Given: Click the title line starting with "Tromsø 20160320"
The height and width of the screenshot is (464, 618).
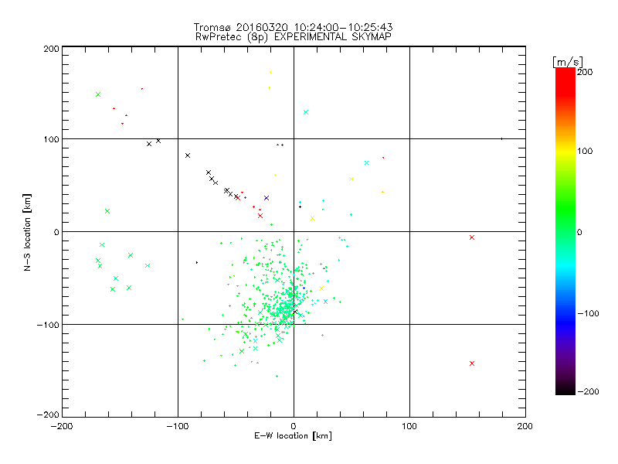Looking at the screenshot, I should click(293, 27).
